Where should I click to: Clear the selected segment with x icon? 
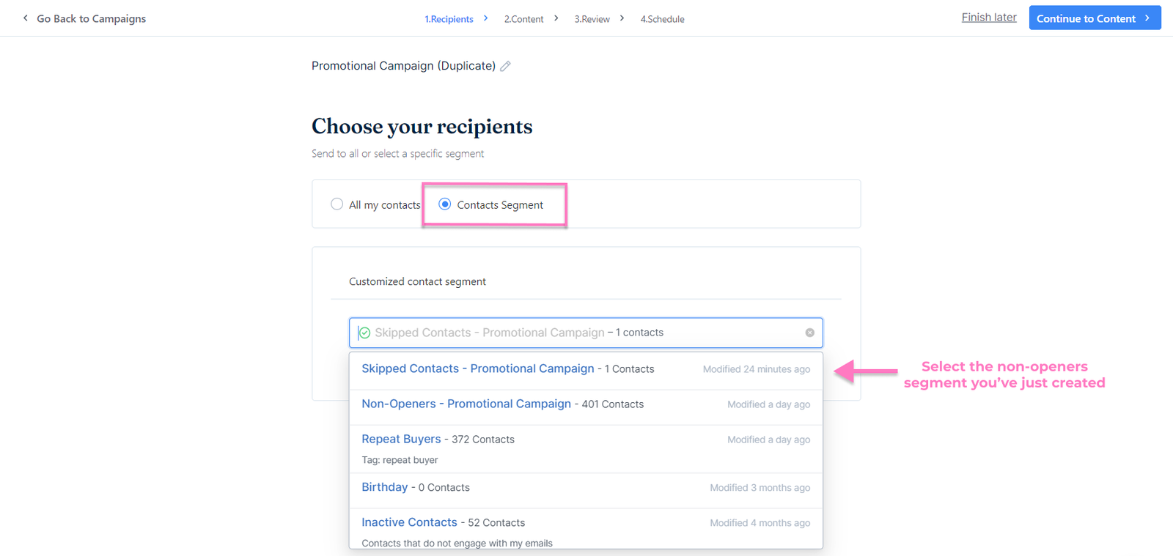coord(809,333)
